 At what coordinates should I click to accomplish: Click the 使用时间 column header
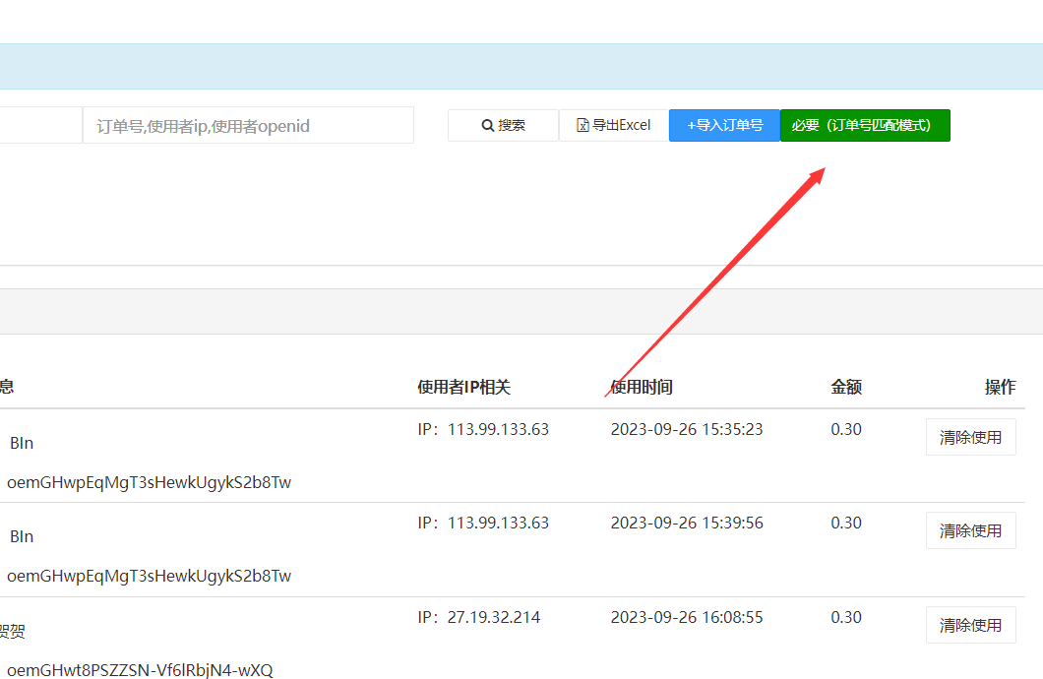pos(642,387)
